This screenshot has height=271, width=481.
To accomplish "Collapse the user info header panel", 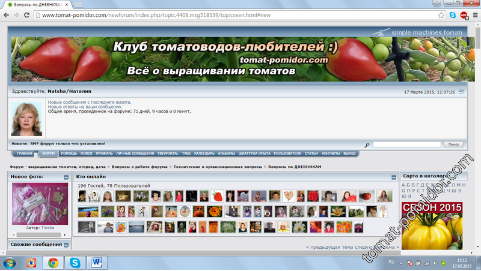I will click(461, 92).
